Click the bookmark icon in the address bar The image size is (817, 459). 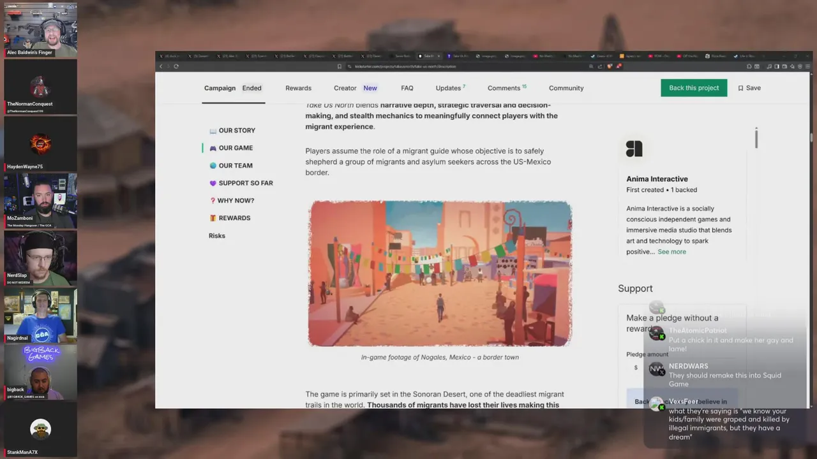tap(340, 66)
